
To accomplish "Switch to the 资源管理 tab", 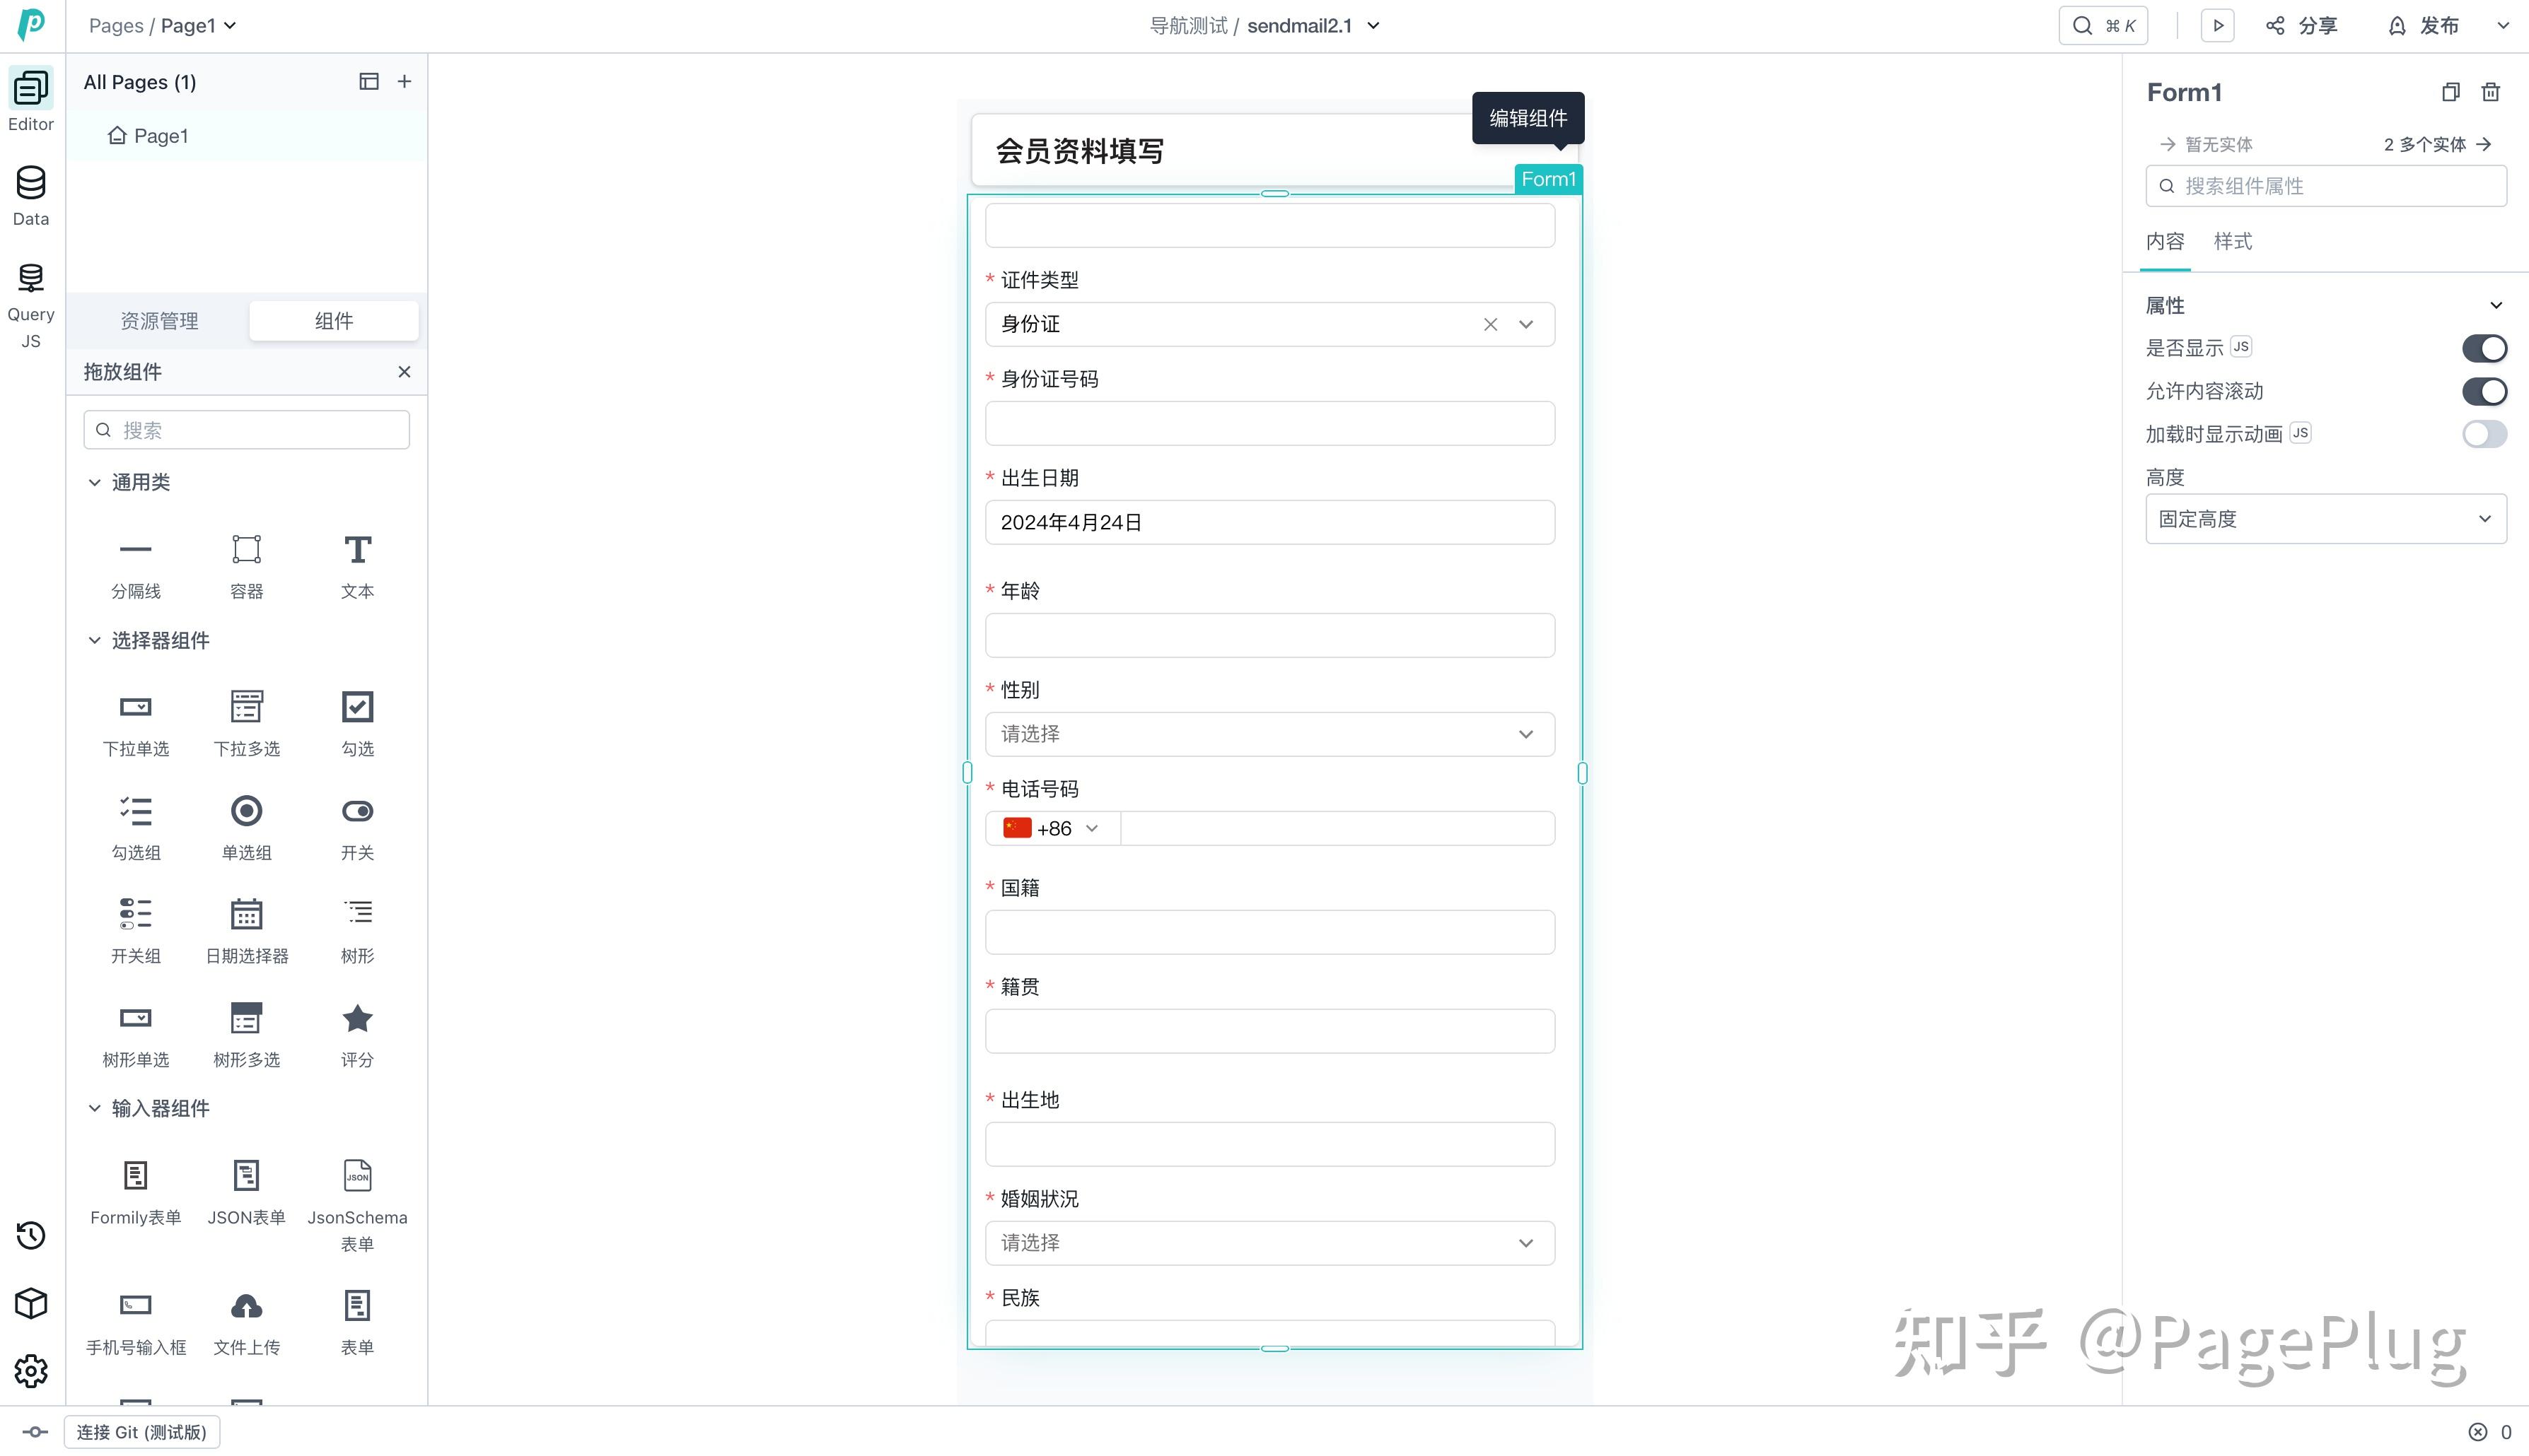I will tap(159, 321).
